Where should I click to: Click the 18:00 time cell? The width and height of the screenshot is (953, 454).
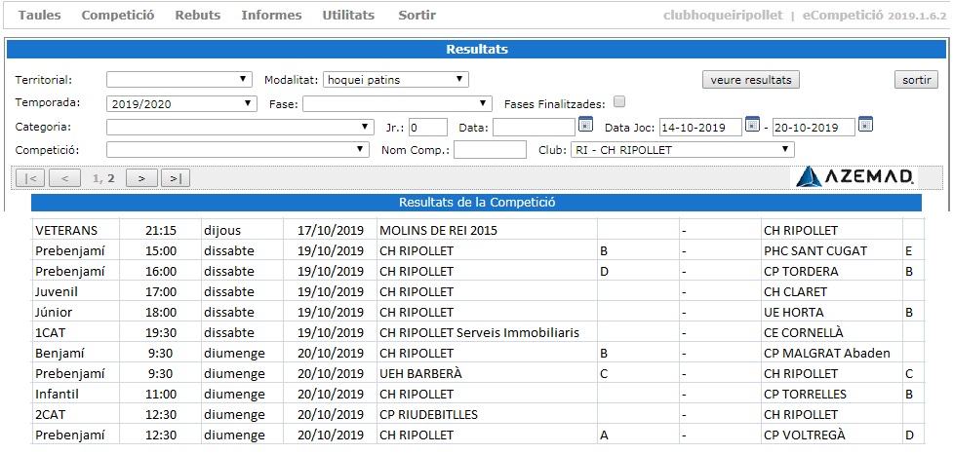click(x=160, y=313)
